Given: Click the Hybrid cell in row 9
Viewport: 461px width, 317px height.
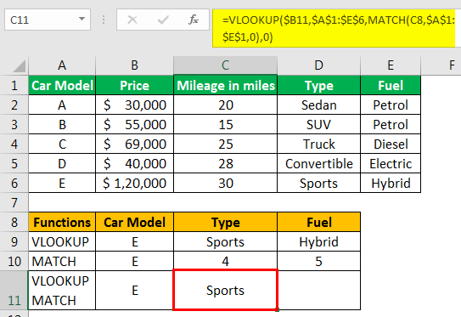Looking at the screenshot, I should (x=319, y=241).
